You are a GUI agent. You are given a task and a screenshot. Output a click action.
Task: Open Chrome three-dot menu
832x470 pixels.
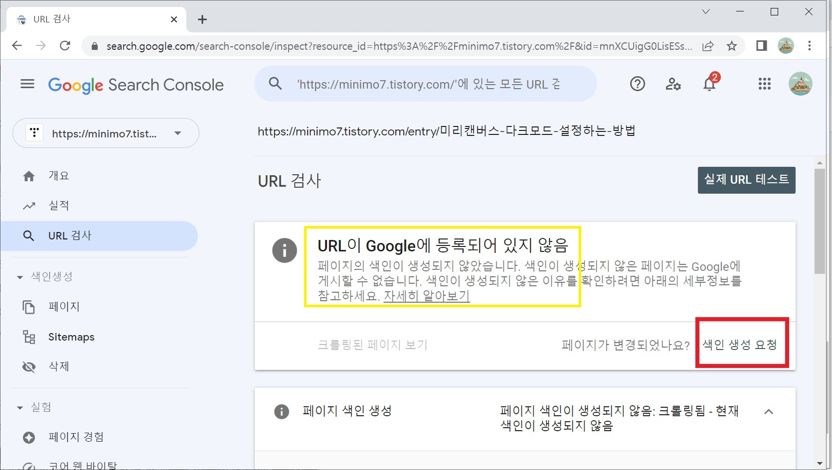(x=810, y=46)
